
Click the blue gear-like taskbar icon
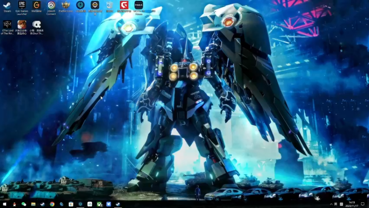click(x=61, y=204)
